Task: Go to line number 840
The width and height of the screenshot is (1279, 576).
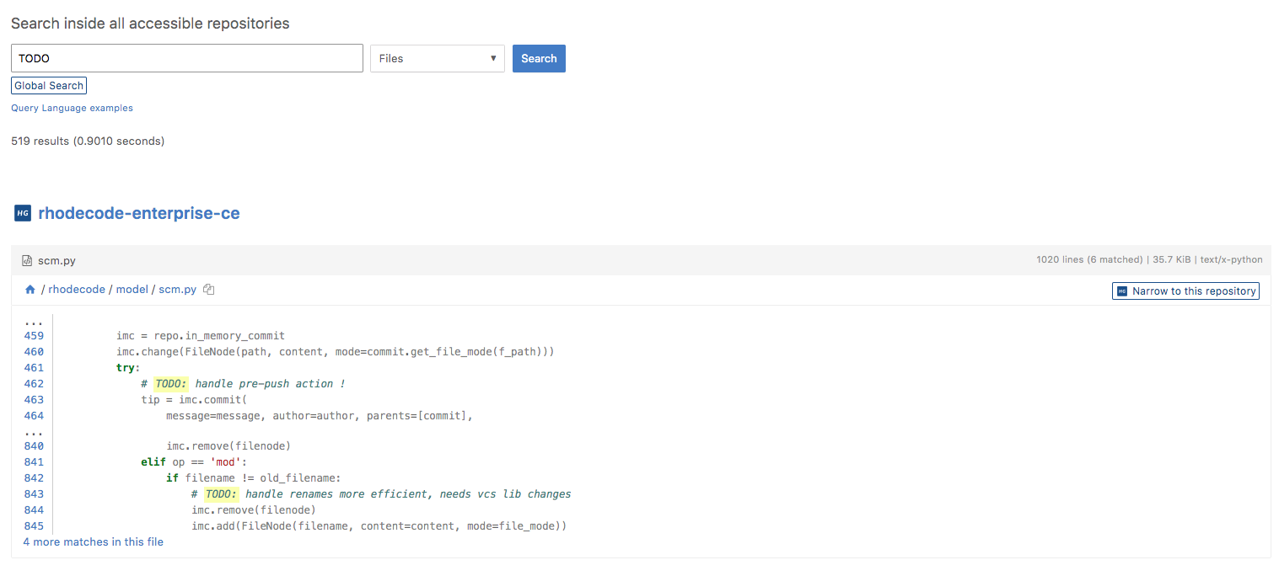Action: tap(34, 446)
